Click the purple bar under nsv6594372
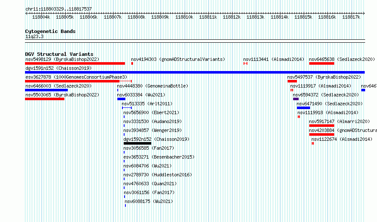The image size is (377, 222). point(296,99)
